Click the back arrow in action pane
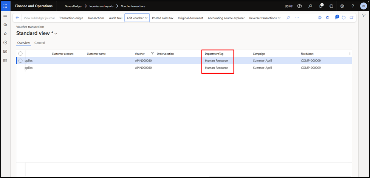The width and height of the screenshot is (370, 178). (17, 18)
